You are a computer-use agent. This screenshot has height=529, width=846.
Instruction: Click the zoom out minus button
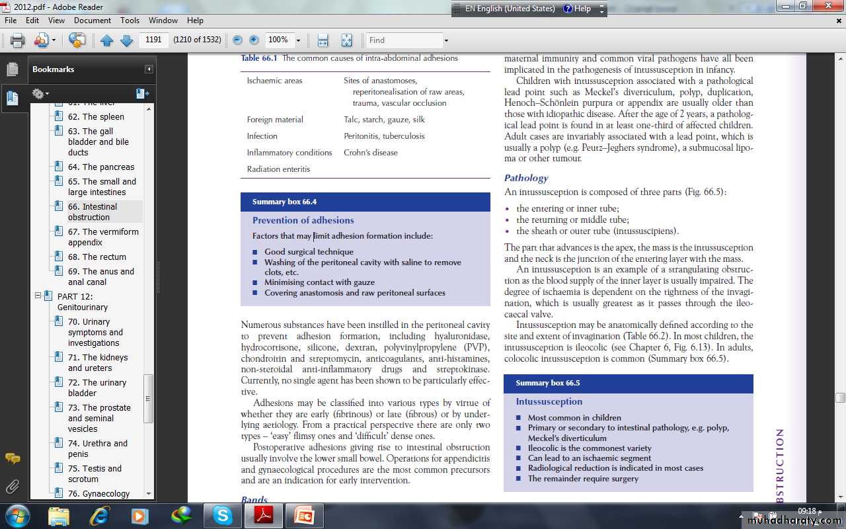tap(237, 40)
